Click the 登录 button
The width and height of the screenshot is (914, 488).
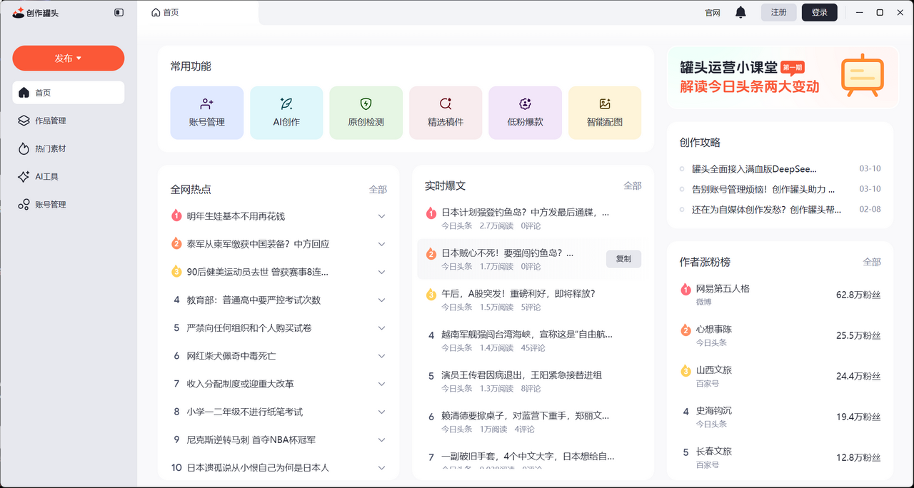(819, 12)
